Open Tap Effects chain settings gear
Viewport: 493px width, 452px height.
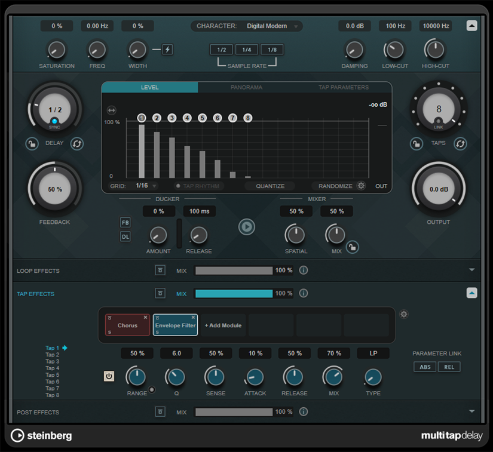(404, 314)
